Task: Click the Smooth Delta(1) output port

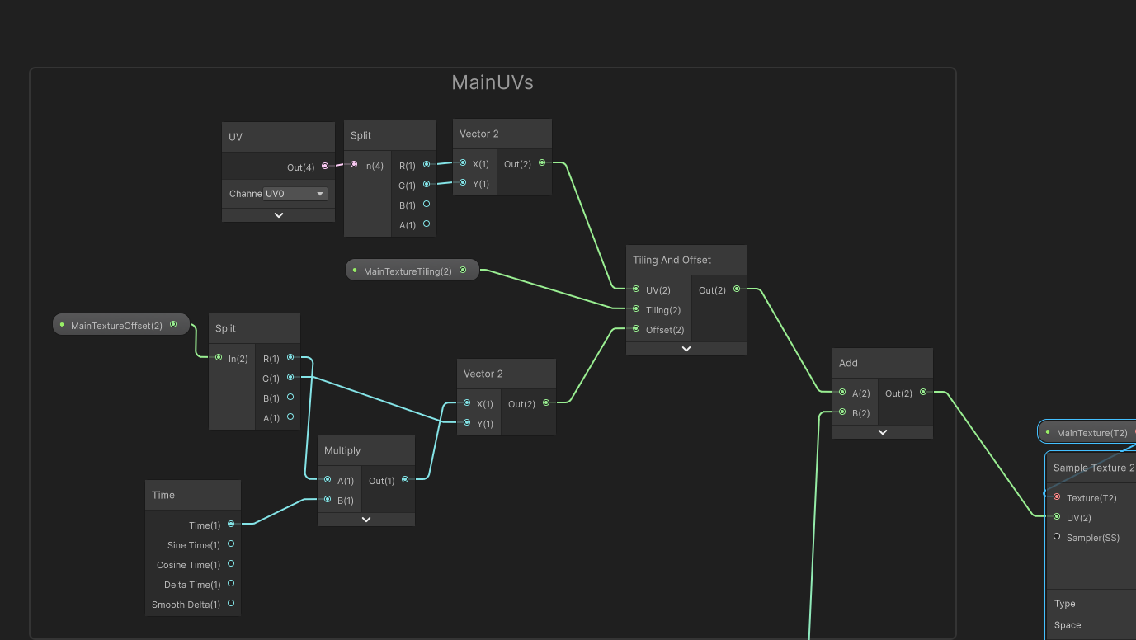Action: (231, 604)
